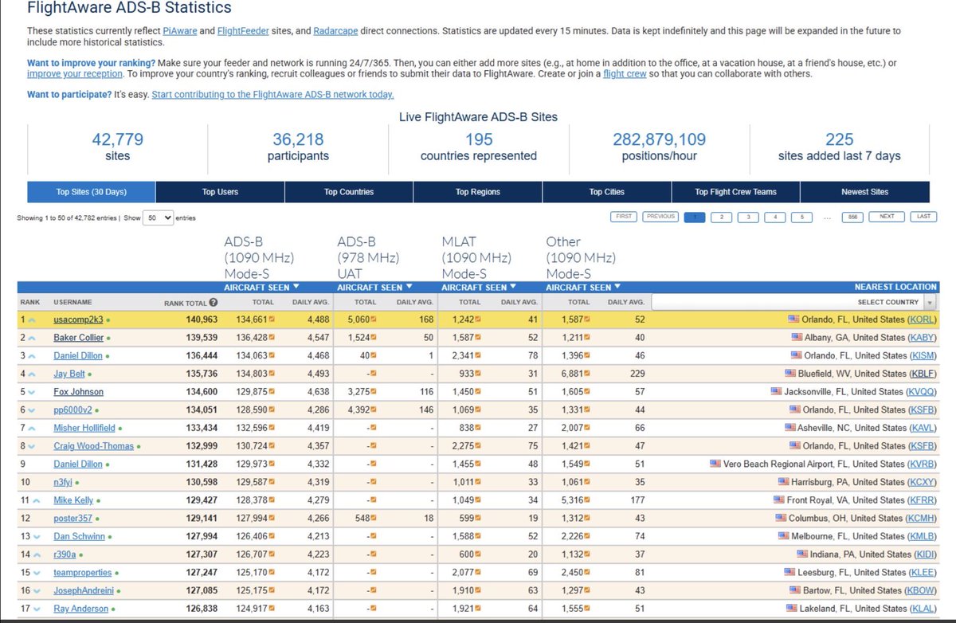Select the Top Sites (30 Days) tab
This screenshot has height=623, width=956.
pyautogui.click(x=92, y=192)
